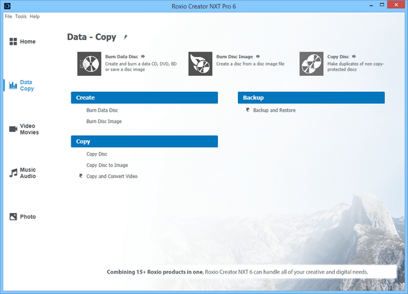Click 'Create a disc from a disc image file' text
Screen dimensions: 408x294
(x=250, y=64)
